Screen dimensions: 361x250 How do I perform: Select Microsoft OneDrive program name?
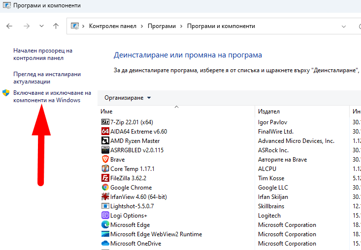(x=135, y=243)
